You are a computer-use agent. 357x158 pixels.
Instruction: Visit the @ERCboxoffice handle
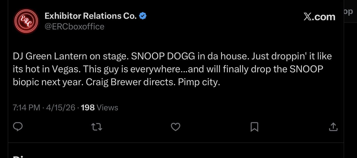[74, 26]
